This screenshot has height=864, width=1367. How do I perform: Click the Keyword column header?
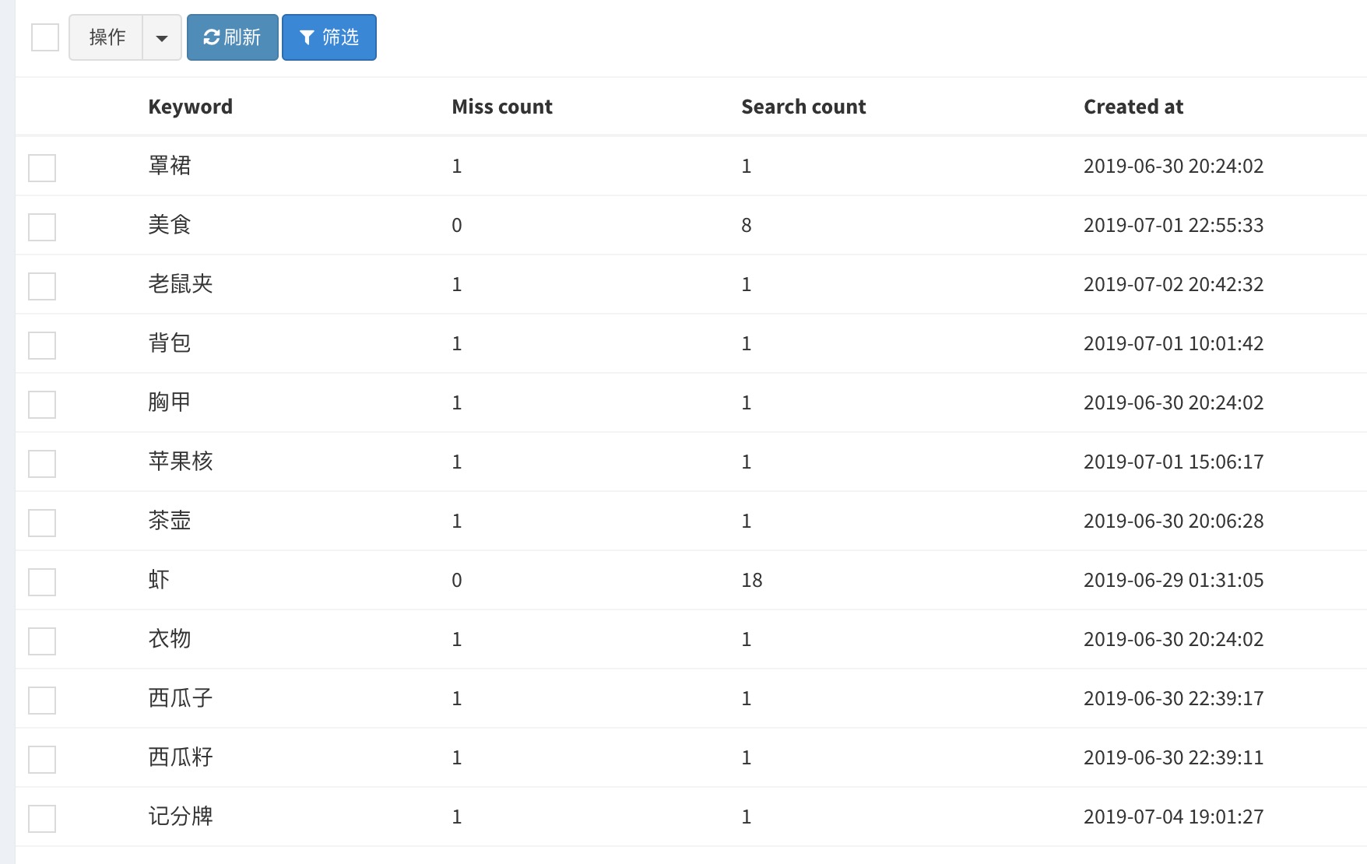[190, 107]
